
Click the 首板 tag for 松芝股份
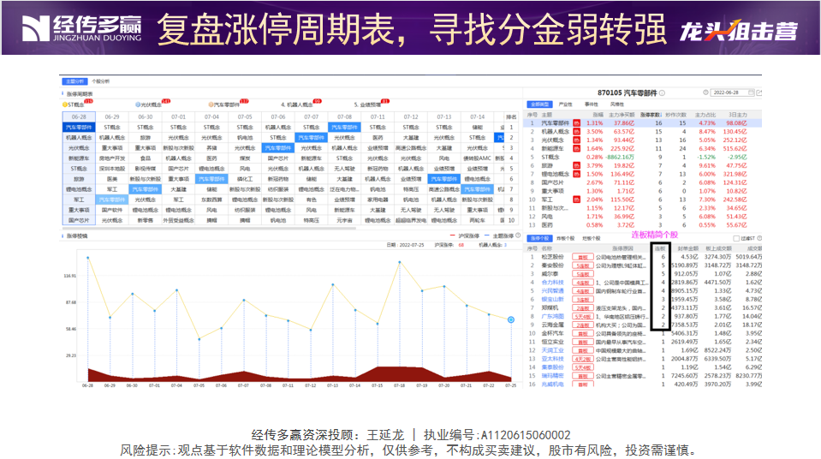tap(582, 257)
